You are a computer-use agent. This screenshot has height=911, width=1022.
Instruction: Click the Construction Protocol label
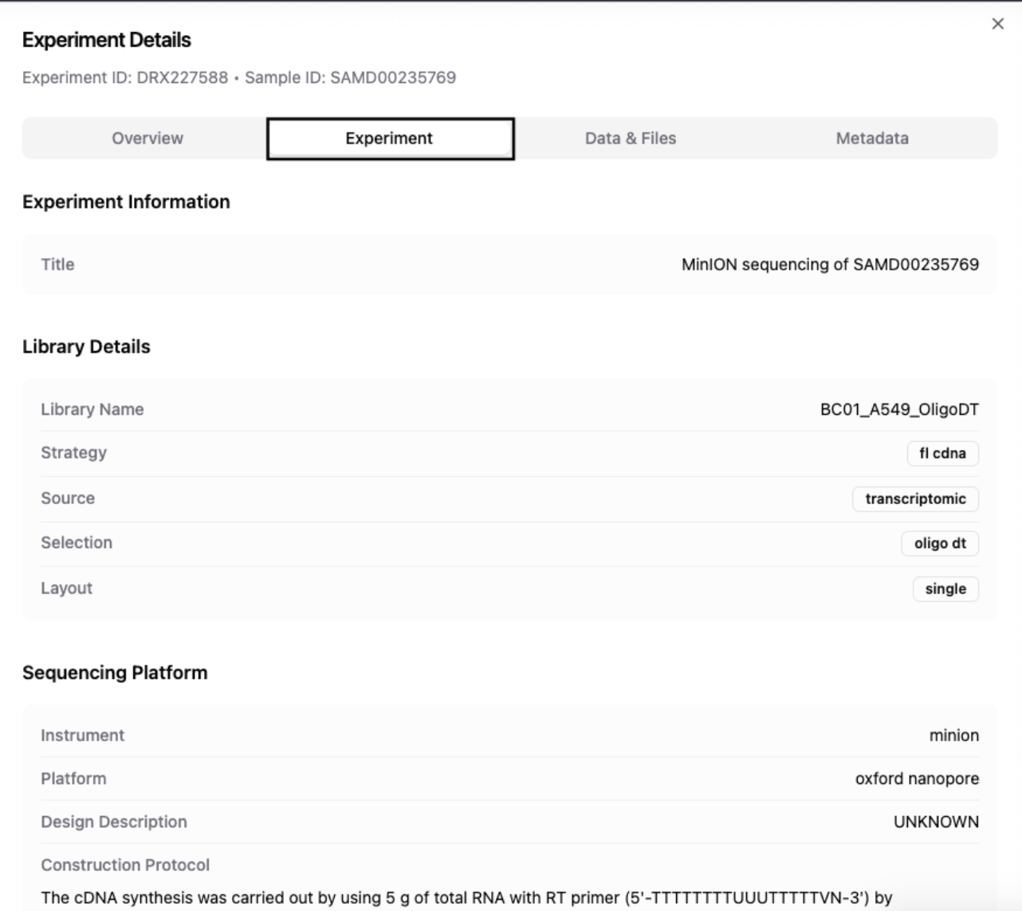point(125,865)
